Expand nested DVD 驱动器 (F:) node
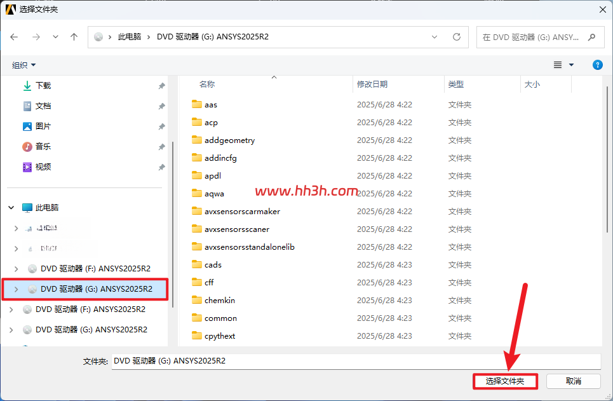The image size is (613, 401). [16, 269]
